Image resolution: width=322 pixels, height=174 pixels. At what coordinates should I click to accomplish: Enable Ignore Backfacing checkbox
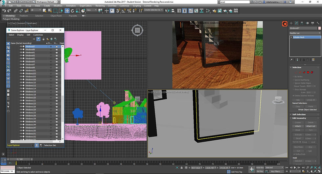[x=293, y=80]
